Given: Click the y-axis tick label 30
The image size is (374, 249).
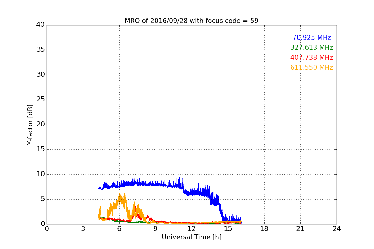Looking at the screenshot, I should 41,75.
